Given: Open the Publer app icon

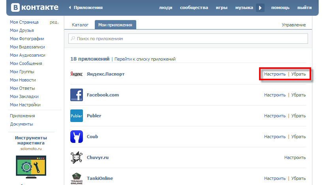Looking at the screenshot, I should tap(77, 116).
